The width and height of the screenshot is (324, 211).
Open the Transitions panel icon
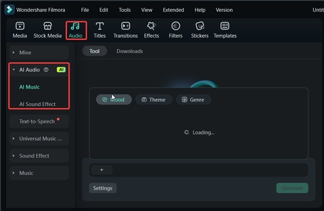coord(126,26)
